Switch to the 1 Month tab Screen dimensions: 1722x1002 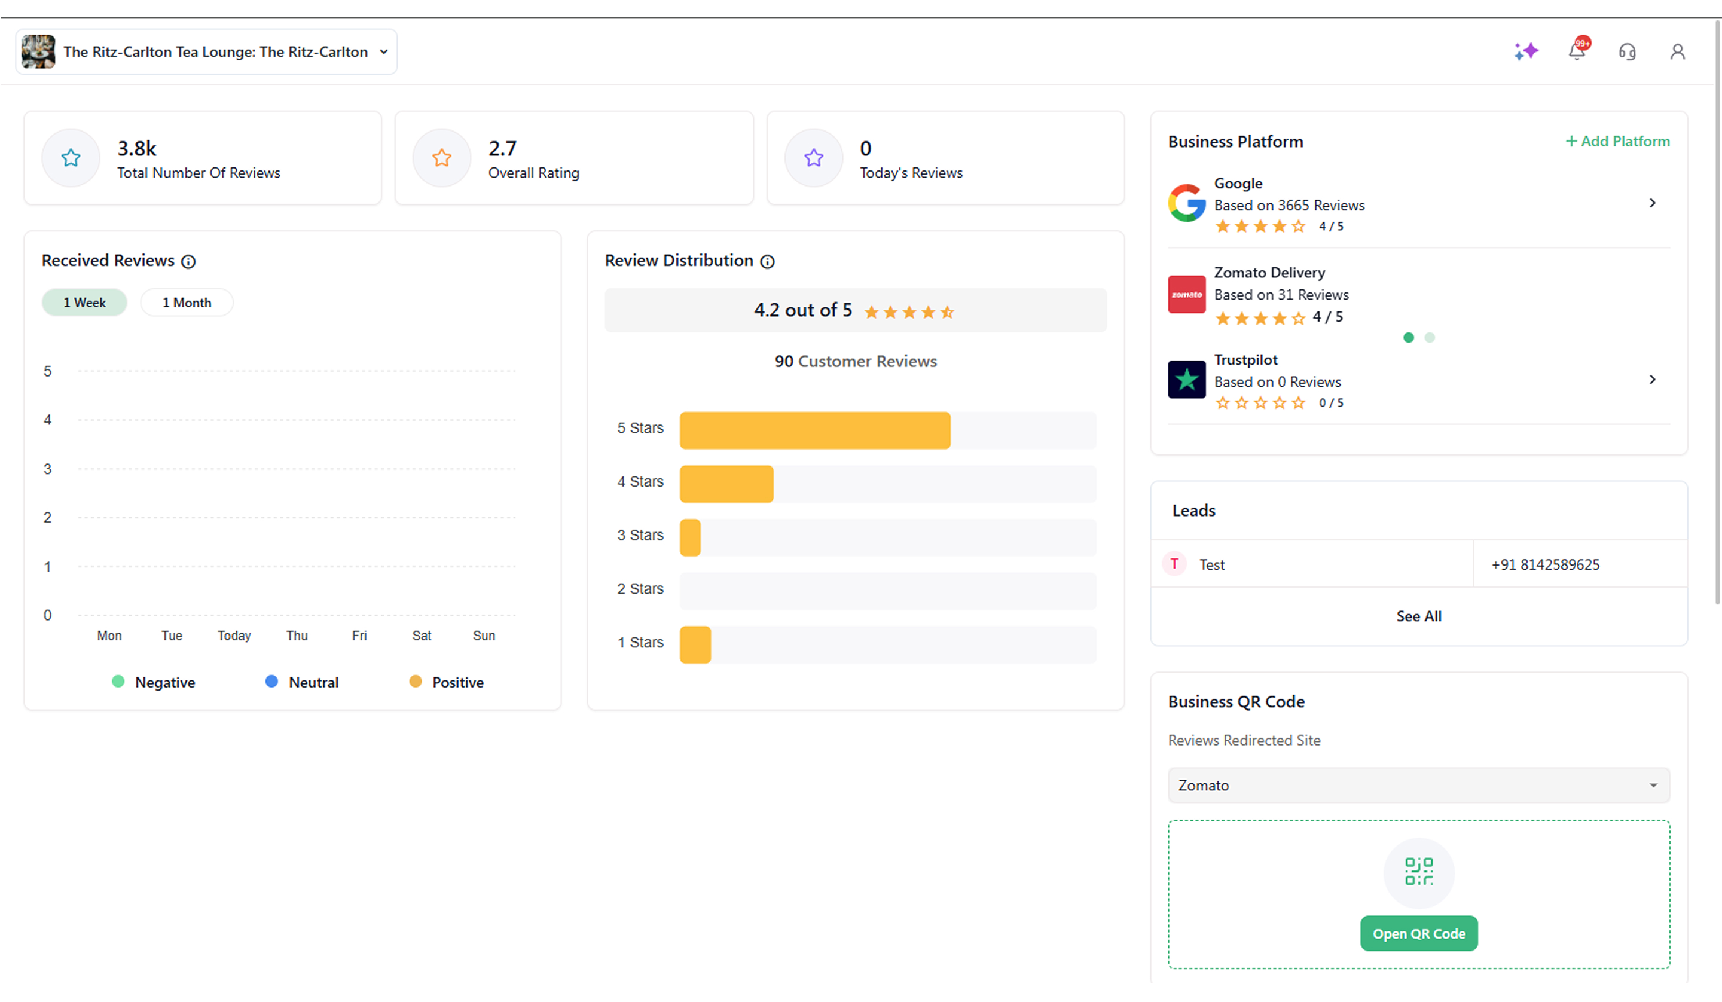[x=187, y=303]
